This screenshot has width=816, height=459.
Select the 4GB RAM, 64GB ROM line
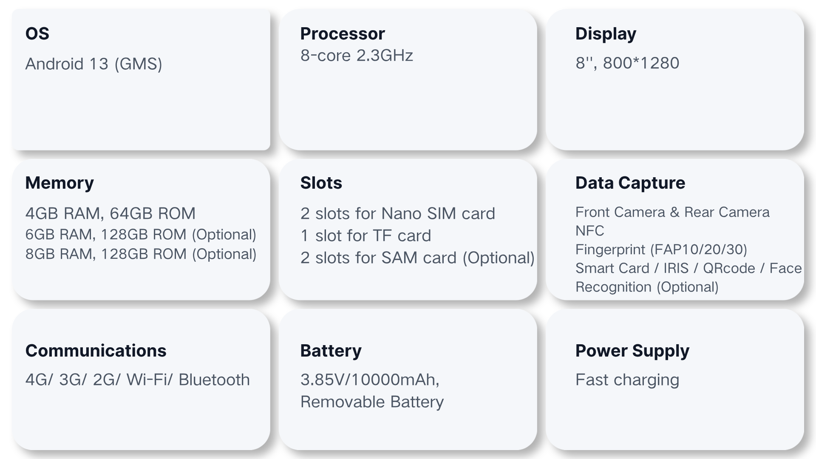[110, 213]
